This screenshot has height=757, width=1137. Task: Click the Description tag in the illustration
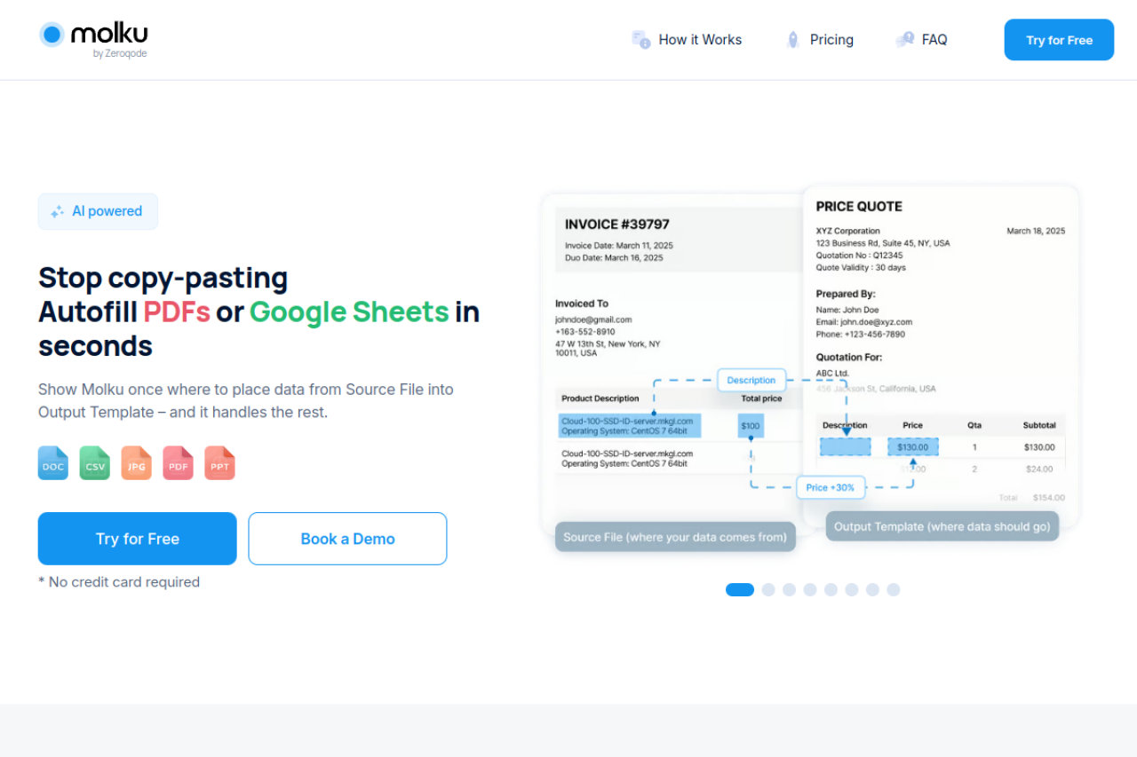[751, 380]
